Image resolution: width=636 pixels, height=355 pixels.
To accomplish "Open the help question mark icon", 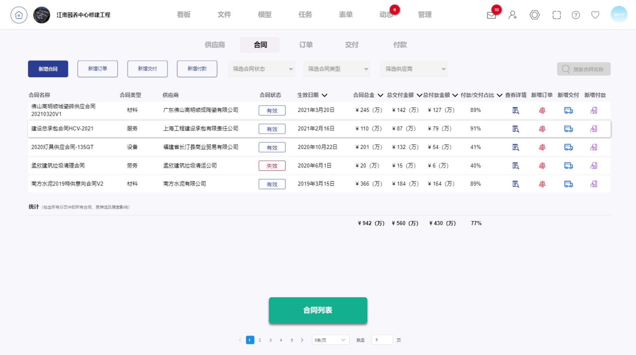I will [576, 15].
